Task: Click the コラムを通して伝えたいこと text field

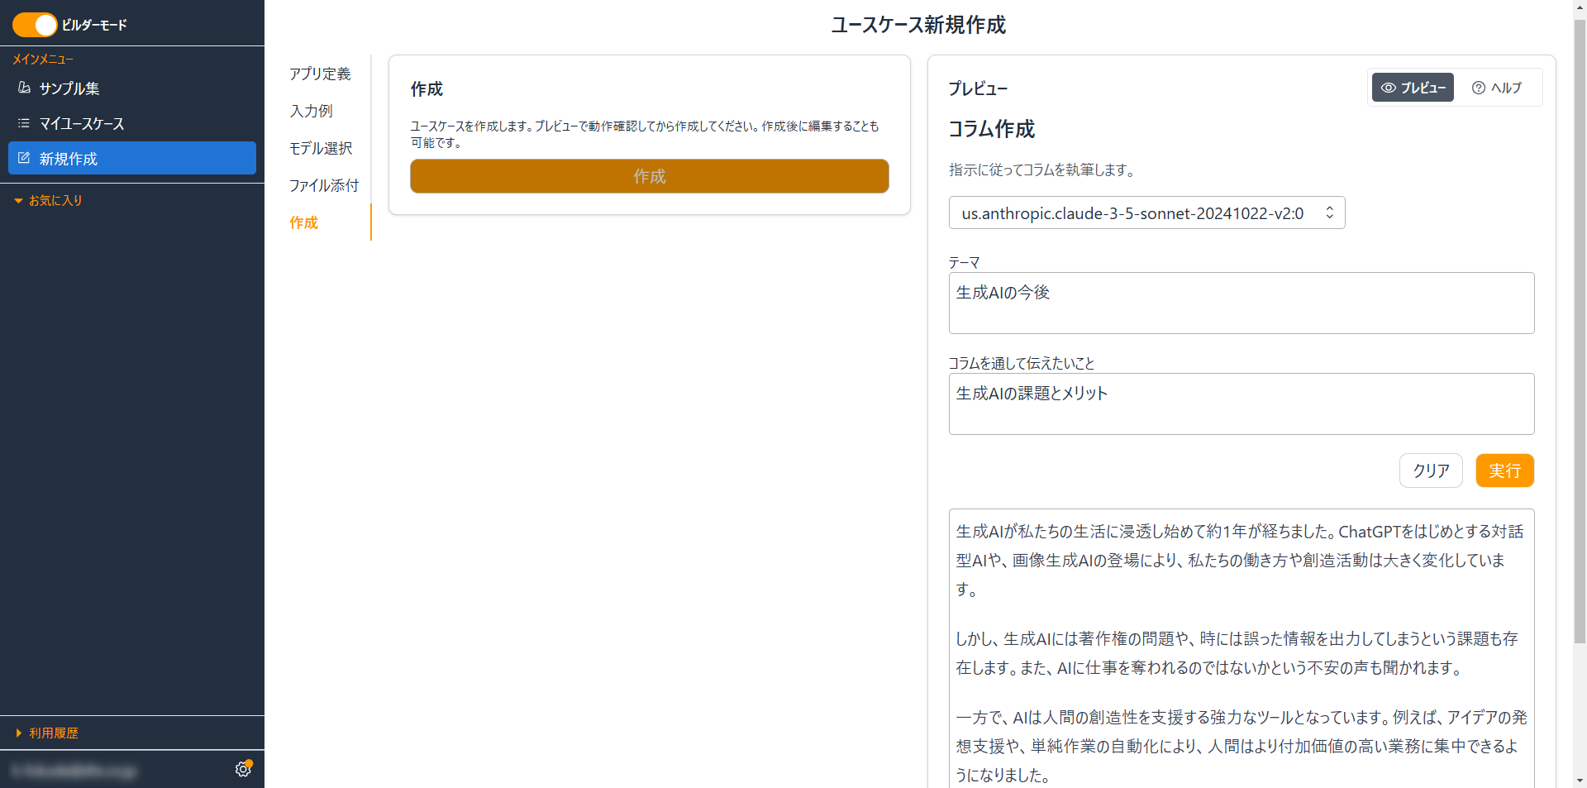Action: (x=1241, y=404)
